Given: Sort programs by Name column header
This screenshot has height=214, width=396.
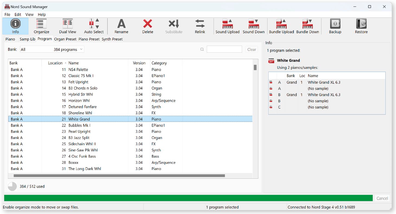Looking at the screenshot, I should tap(98, 63).
